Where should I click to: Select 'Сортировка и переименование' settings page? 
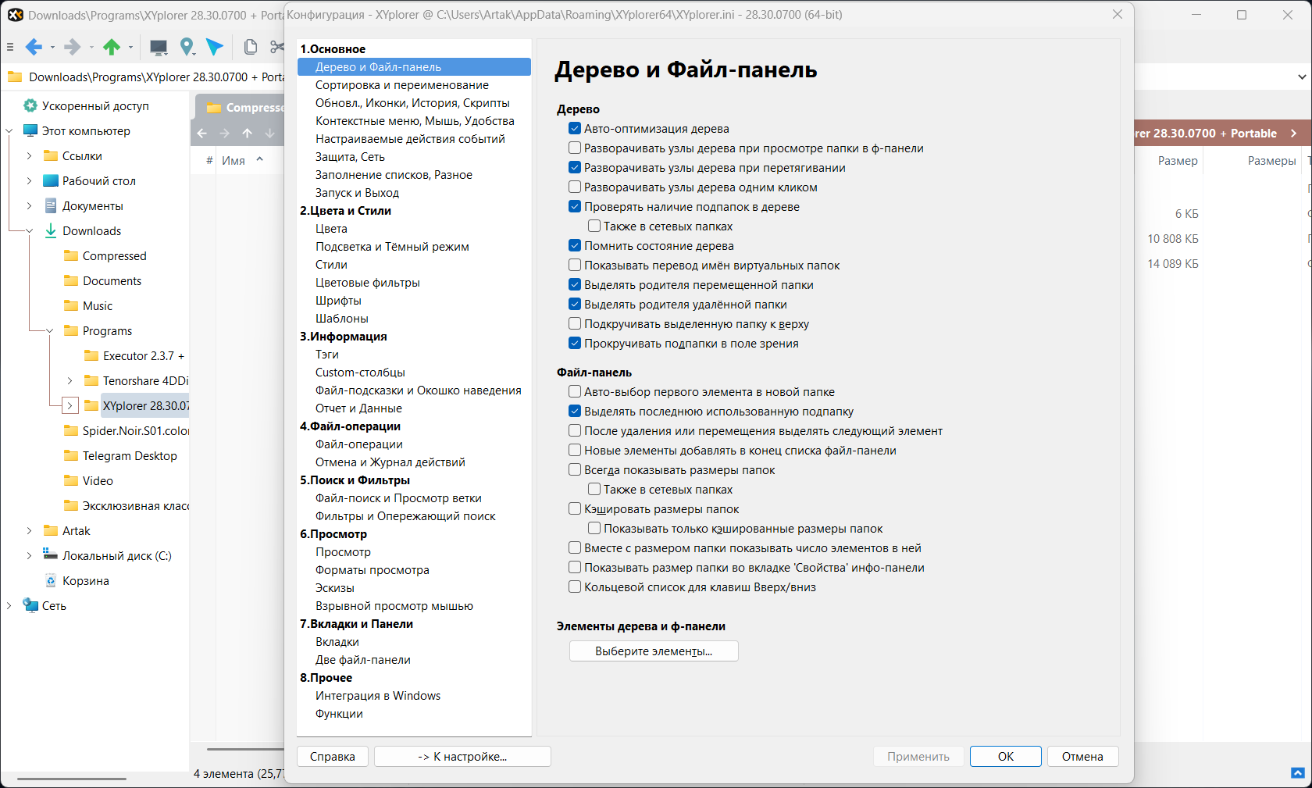402,85
